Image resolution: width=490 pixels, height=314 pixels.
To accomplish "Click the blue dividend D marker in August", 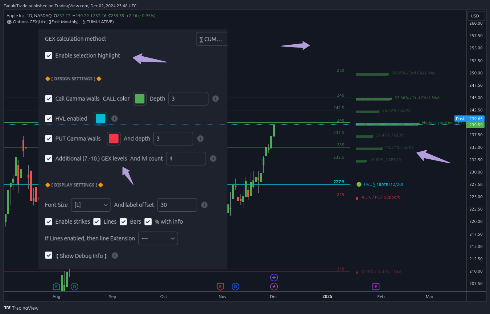I will click(x=74, y=287).
